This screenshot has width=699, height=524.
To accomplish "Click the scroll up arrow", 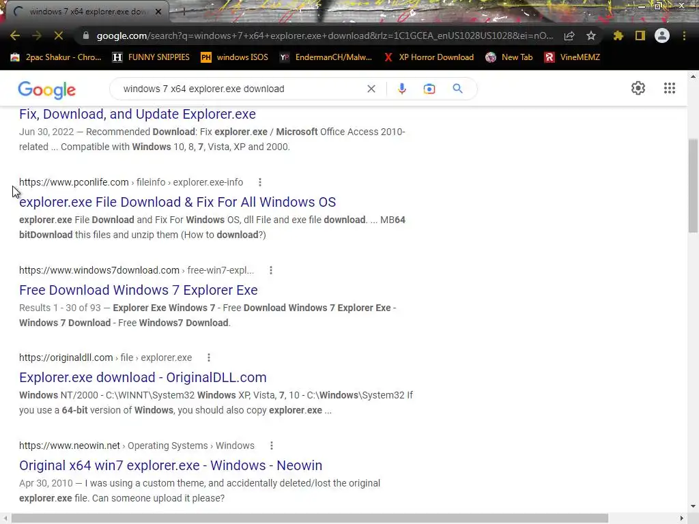I will point(693,76).
